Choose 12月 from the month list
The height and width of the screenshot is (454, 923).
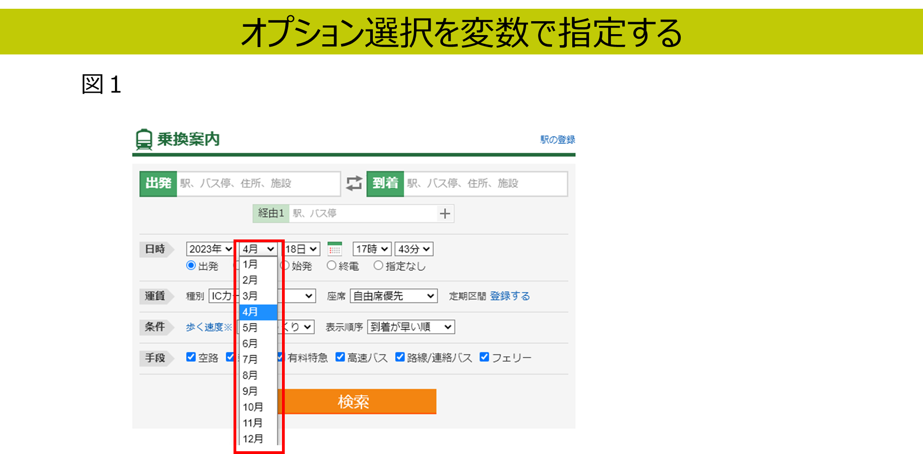point(253,439)
